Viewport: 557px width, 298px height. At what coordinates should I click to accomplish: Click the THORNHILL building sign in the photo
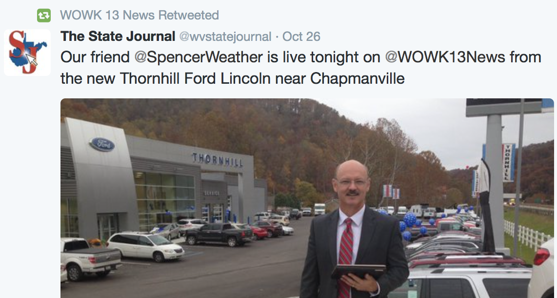tap(218, 160)
